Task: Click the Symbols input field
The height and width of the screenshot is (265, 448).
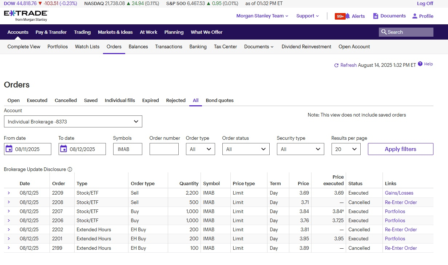Action: point(127,149)
